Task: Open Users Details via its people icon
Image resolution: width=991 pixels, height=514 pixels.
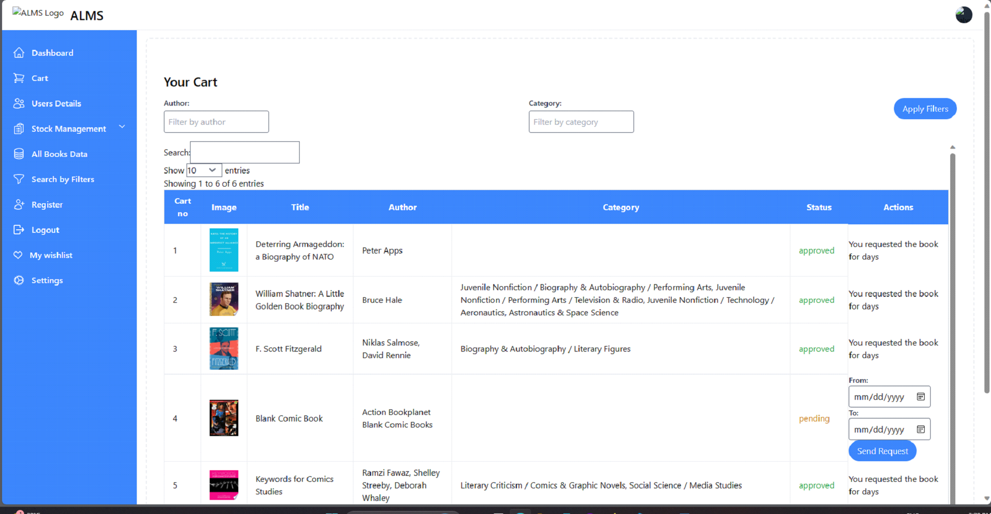Action: pos(19,103)
